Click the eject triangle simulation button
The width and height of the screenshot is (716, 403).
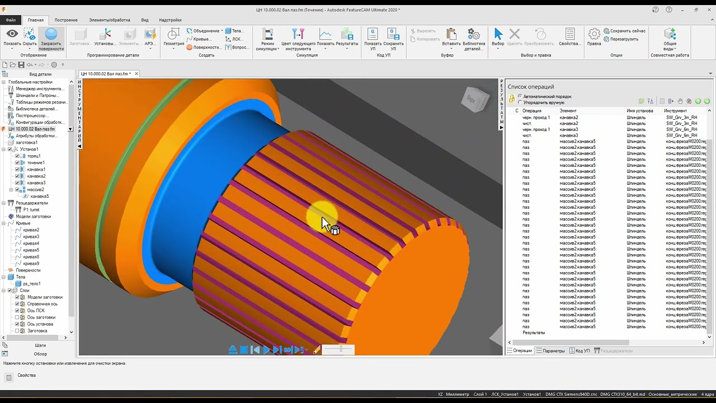pos(233,350)
